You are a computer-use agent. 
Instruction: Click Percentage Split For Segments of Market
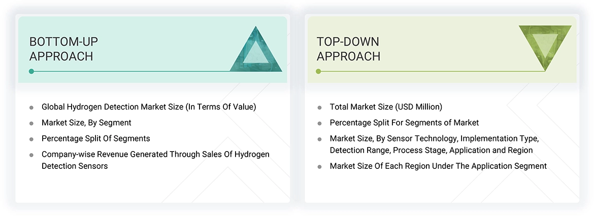click(404, 123)
